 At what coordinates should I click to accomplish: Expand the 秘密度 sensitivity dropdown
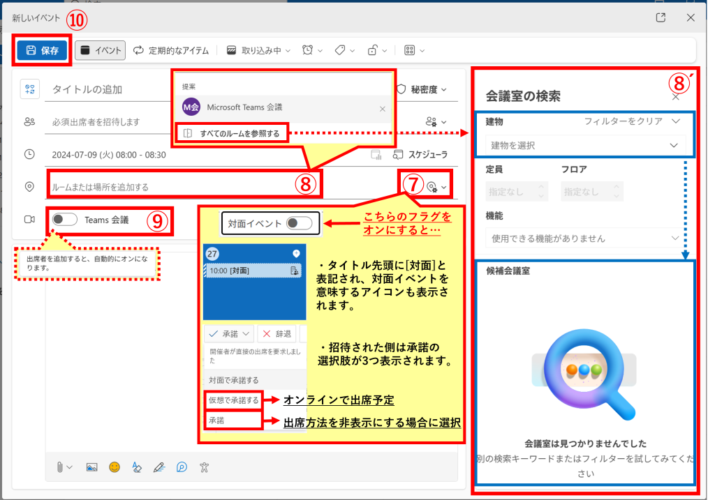pyautogui.click(x=422, y=89)
